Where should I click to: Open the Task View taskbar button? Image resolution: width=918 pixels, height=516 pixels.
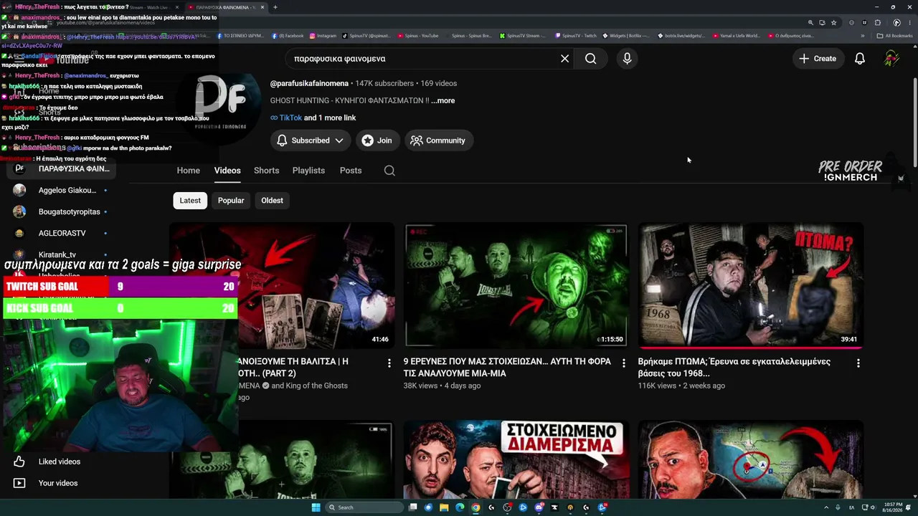412,507
